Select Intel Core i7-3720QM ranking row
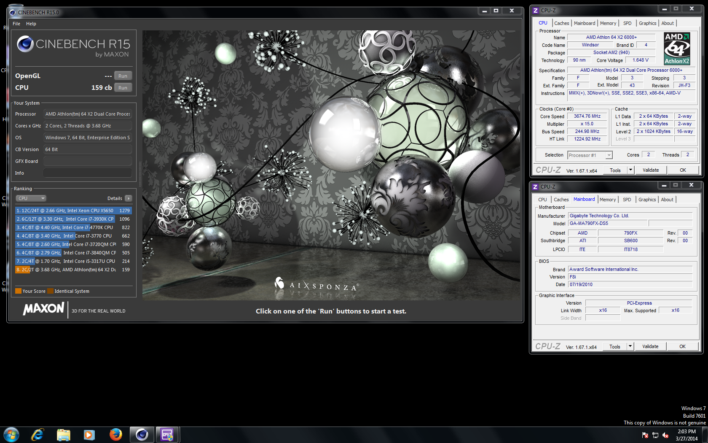 (73, 244)
